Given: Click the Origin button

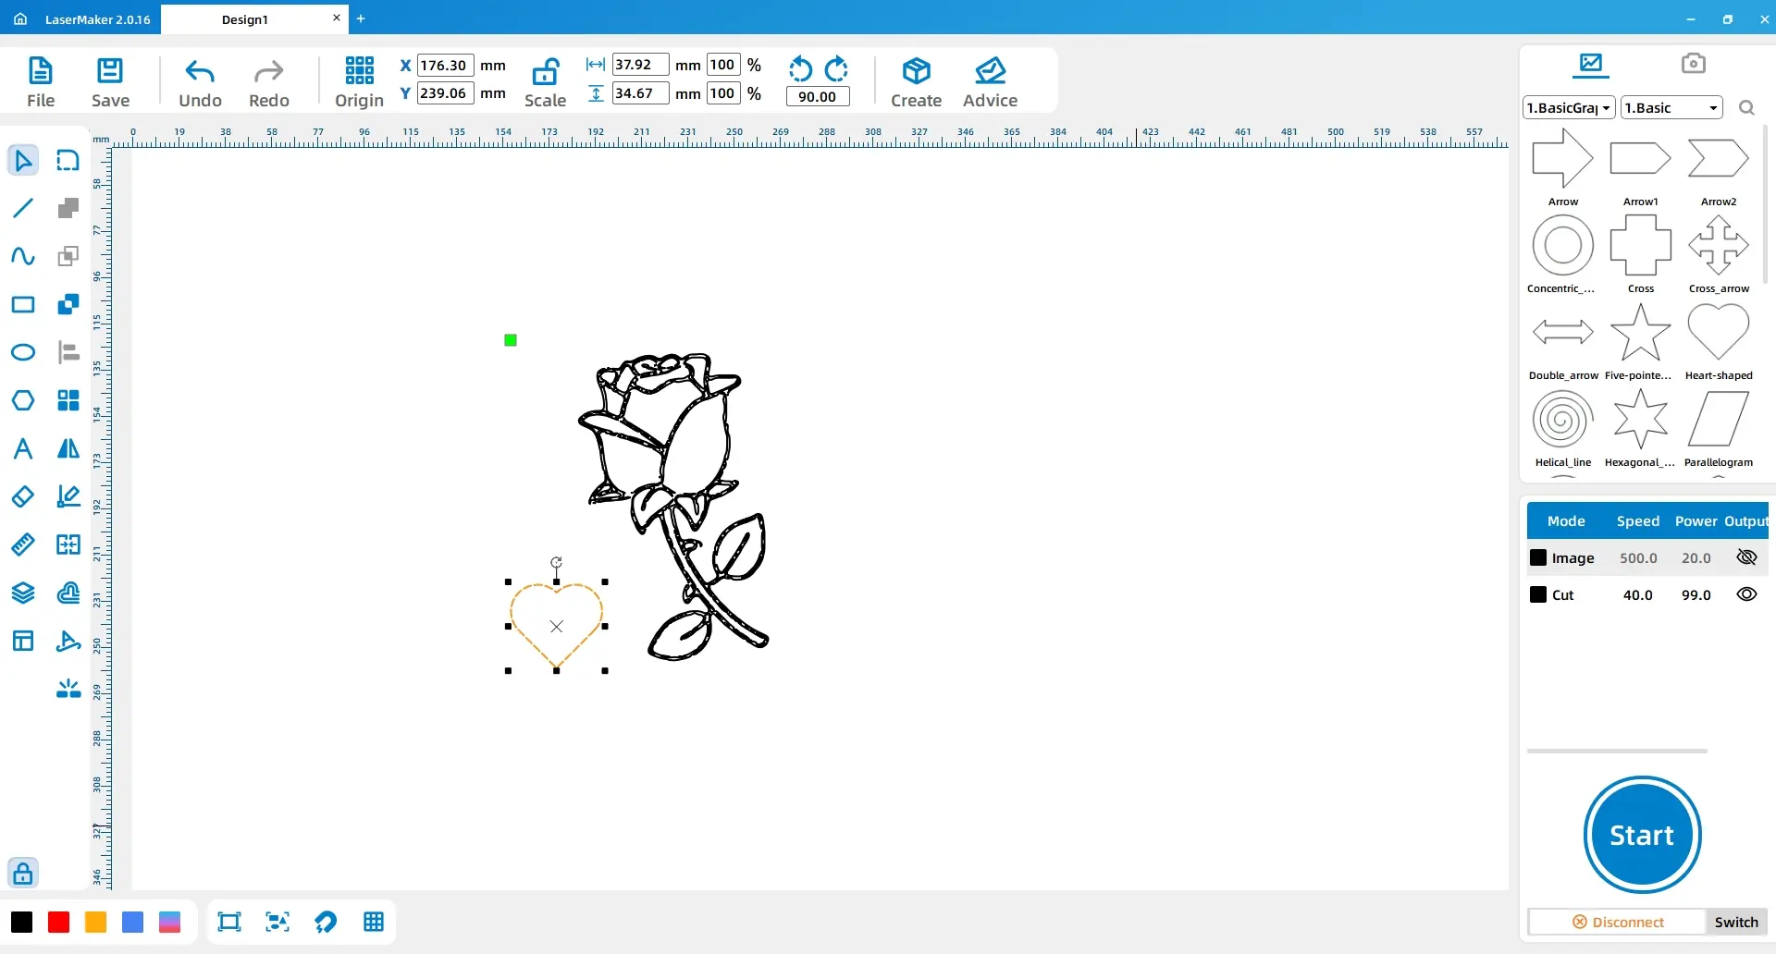Looking at the screenshot, I should pos(359,82).
